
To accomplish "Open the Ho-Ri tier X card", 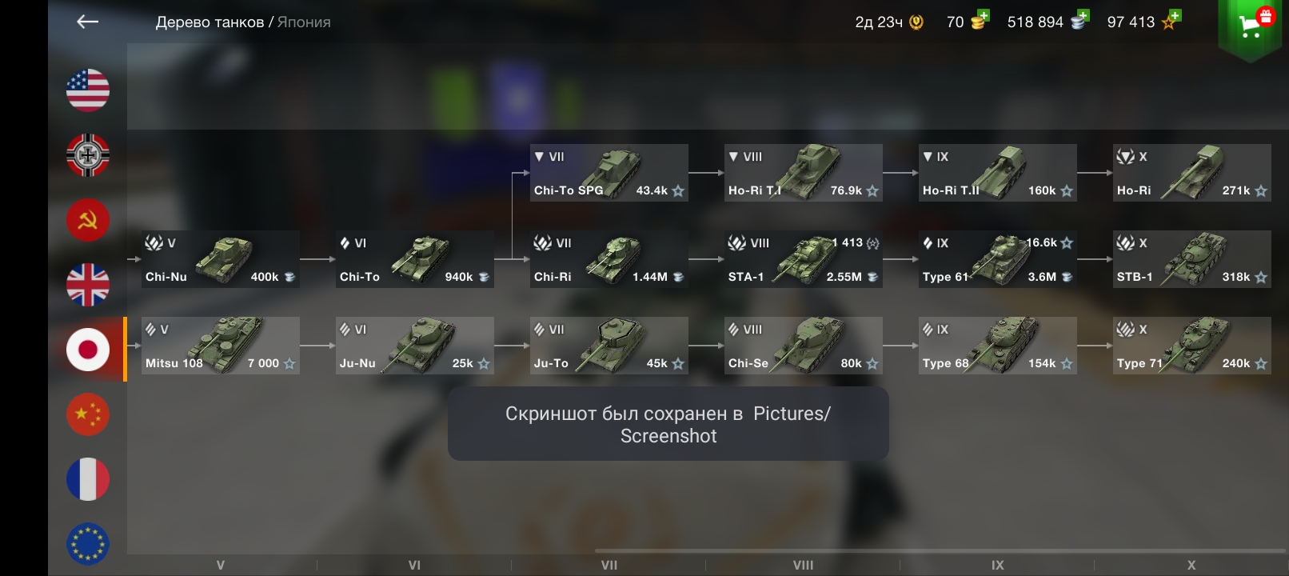I will [x=1192, y=173].
